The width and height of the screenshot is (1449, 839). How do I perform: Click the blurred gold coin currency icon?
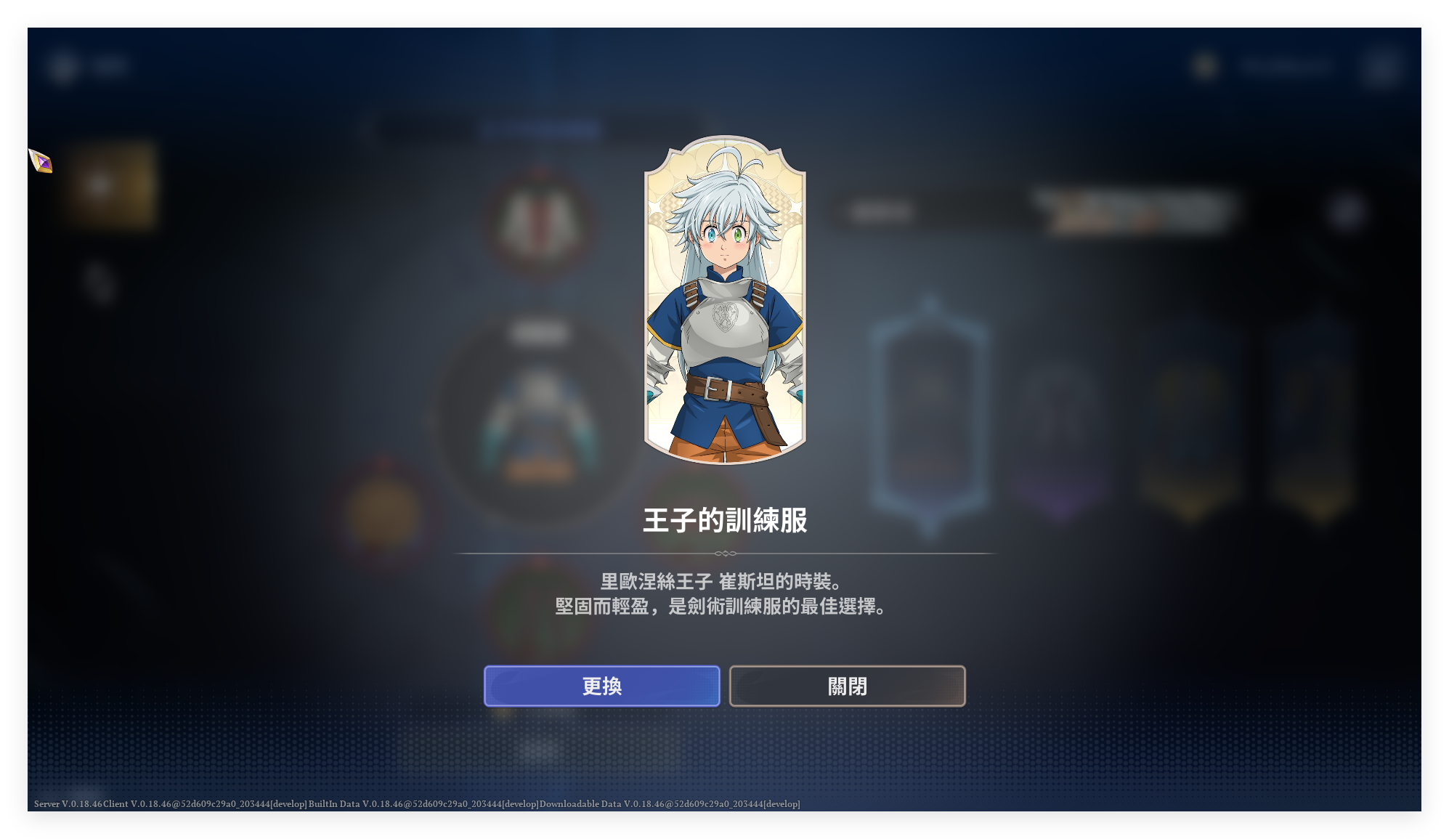pyautogui.click(x=1205, y=66)
